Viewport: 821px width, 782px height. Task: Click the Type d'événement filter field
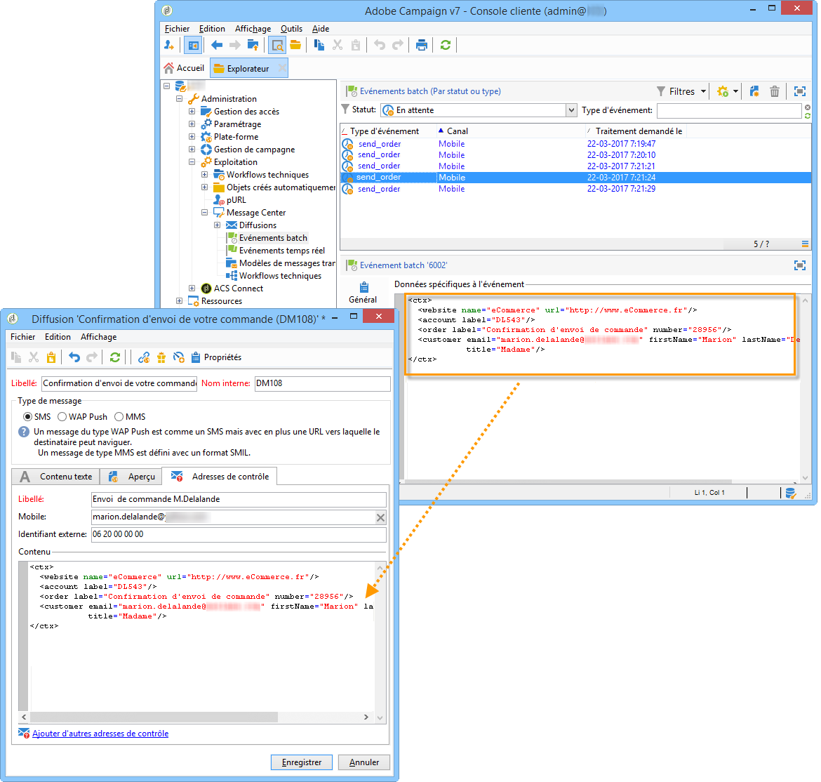point(729,110)
